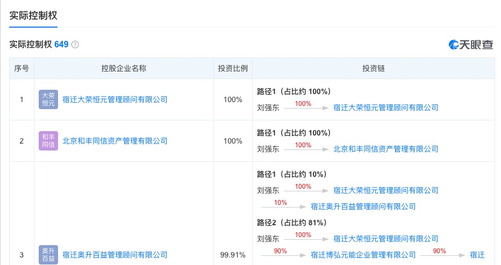Open 宿迁大荣恒元管理顾问有限公司 in the company name column
The height and width of the screenshot is (265, 501).
click(x=115, y=99)
